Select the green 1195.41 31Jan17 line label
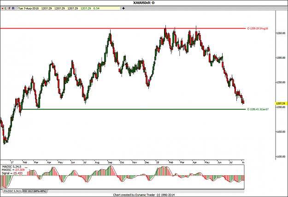This screenshot has height=197, width=288. click(x=258, y=109)
